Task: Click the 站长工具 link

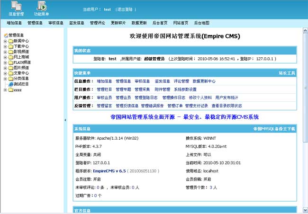Action: pyautogui.click(x=287, y=73)
